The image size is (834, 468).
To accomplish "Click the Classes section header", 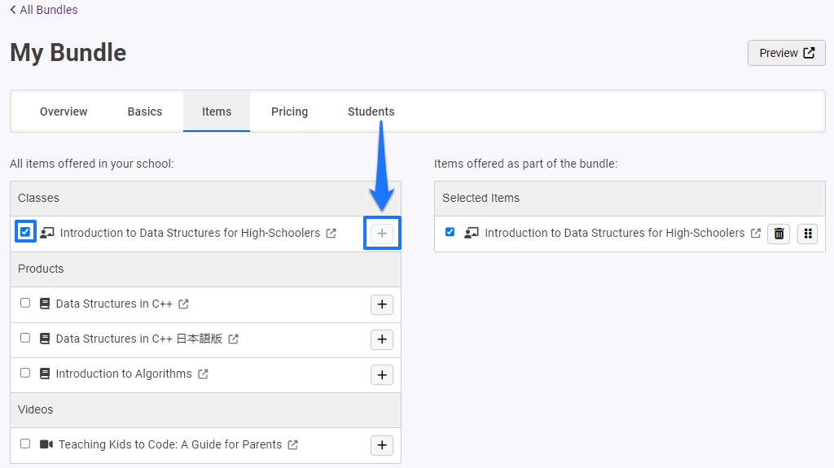I will coord(205,198).
